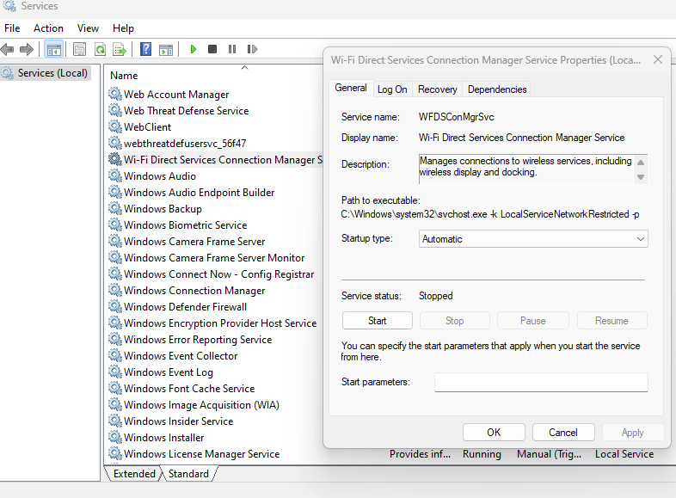Click the Cancel button
The width and height of the screenshot is (676, 498).
tap(563, 433)
